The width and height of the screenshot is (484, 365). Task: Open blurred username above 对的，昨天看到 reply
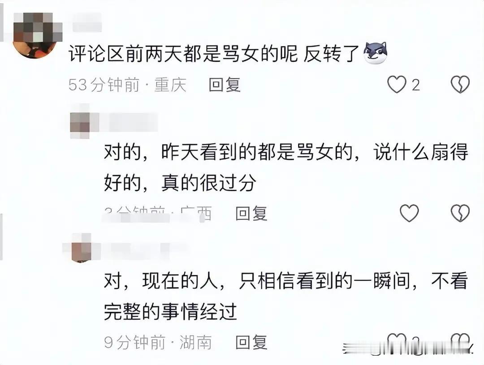129,123
